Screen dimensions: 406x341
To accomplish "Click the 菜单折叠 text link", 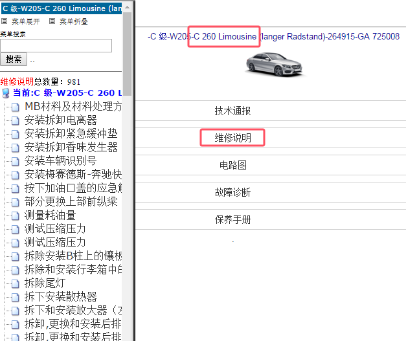I will [x=74, y=21].
